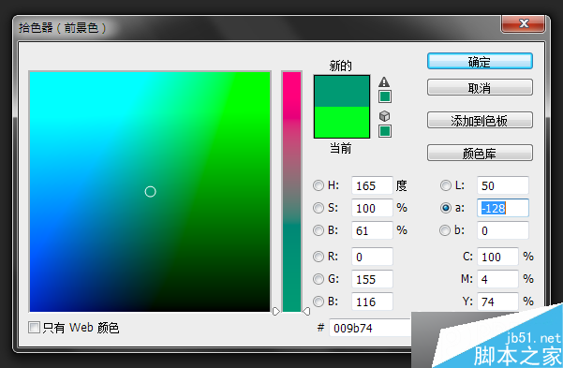The height and width of the screenshot is (368, 563).
Task: Select the web-safe color swatch below the cube
Action: point(385,131)
